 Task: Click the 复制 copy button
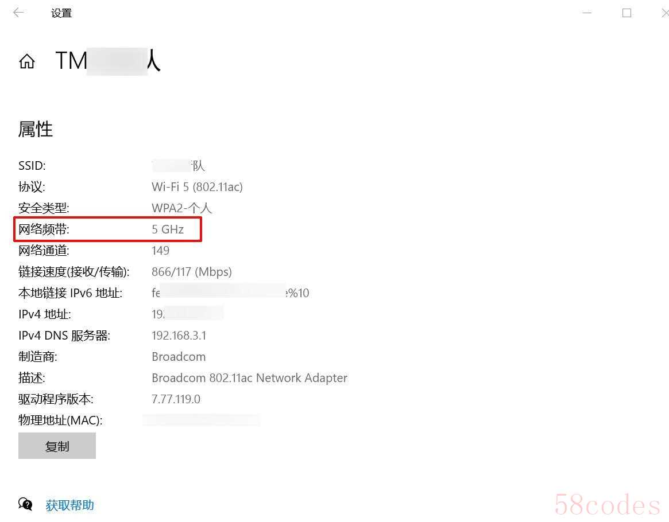pyautogui.click(x=57, y=446)
